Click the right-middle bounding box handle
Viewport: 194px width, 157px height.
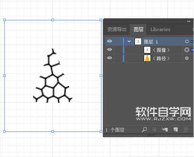(101, 76)
